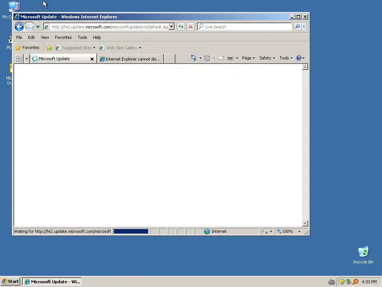Click the keyboard tray icon

[x=331, y=282]
